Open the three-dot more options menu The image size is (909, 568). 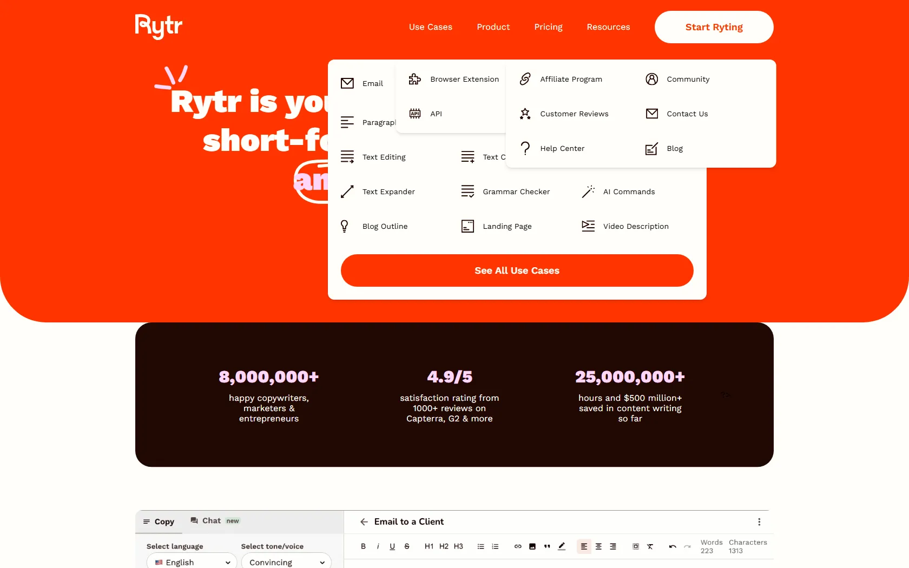pos(759,521)
